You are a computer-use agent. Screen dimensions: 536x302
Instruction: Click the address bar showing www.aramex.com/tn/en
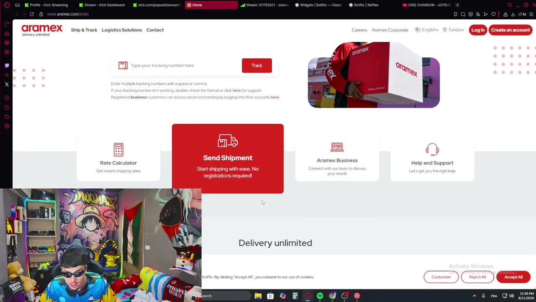tap(68, 14)
